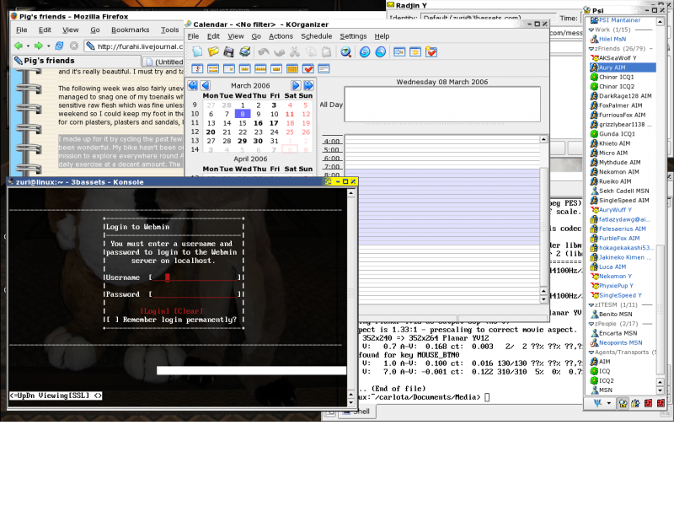
Task: Click the find-contact binoculars icon in Psi
Action: point(623,403)
